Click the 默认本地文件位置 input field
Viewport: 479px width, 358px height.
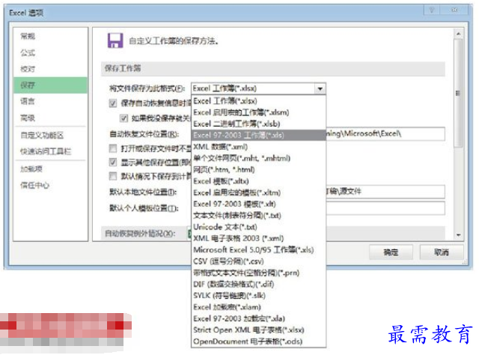tap(385, 192)
